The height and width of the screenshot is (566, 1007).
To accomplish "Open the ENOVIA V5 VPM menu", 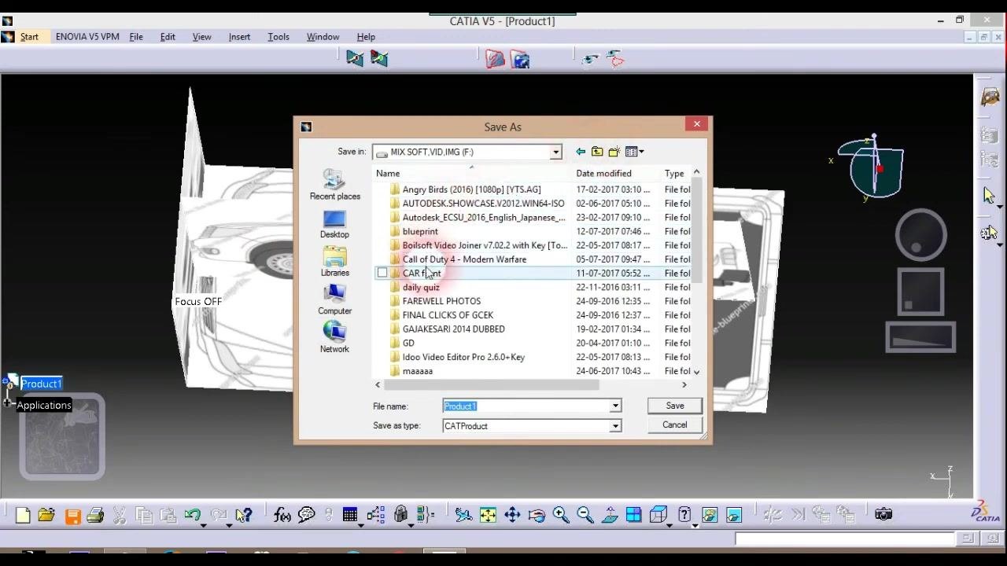I will click(87, 37).
